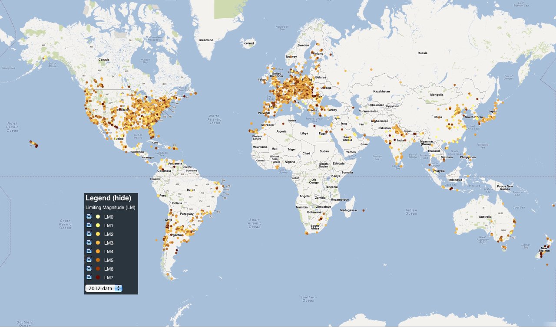
Task: Click the Limiting Magnitude (LM) heading
Action: pyautogui.click(x=110, y=208)
